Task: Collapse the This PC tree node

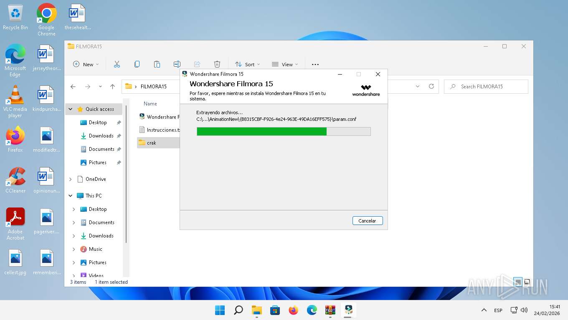Action: tap(71, 196)
